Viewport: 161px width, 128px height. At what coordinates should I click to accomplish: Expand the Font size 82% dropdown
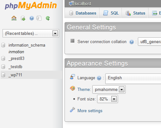click(x=108, y=99)
